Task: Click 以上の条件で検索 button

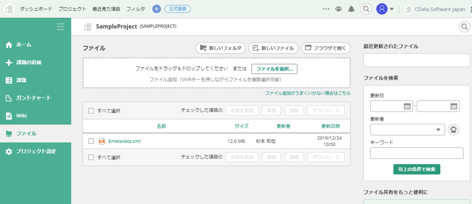Action: pyautogui.click(x=417, y=169)
